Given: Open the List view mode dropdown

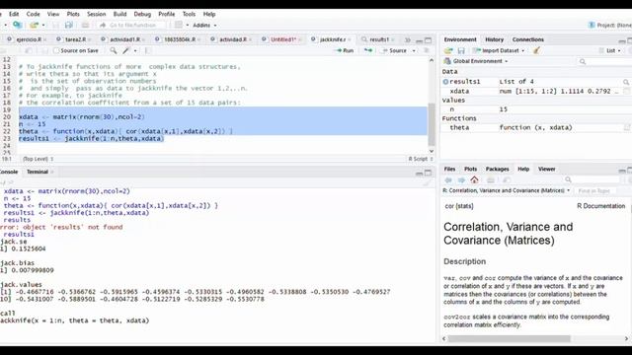Looking at the screenshot, I should click(x=610, y=50).
